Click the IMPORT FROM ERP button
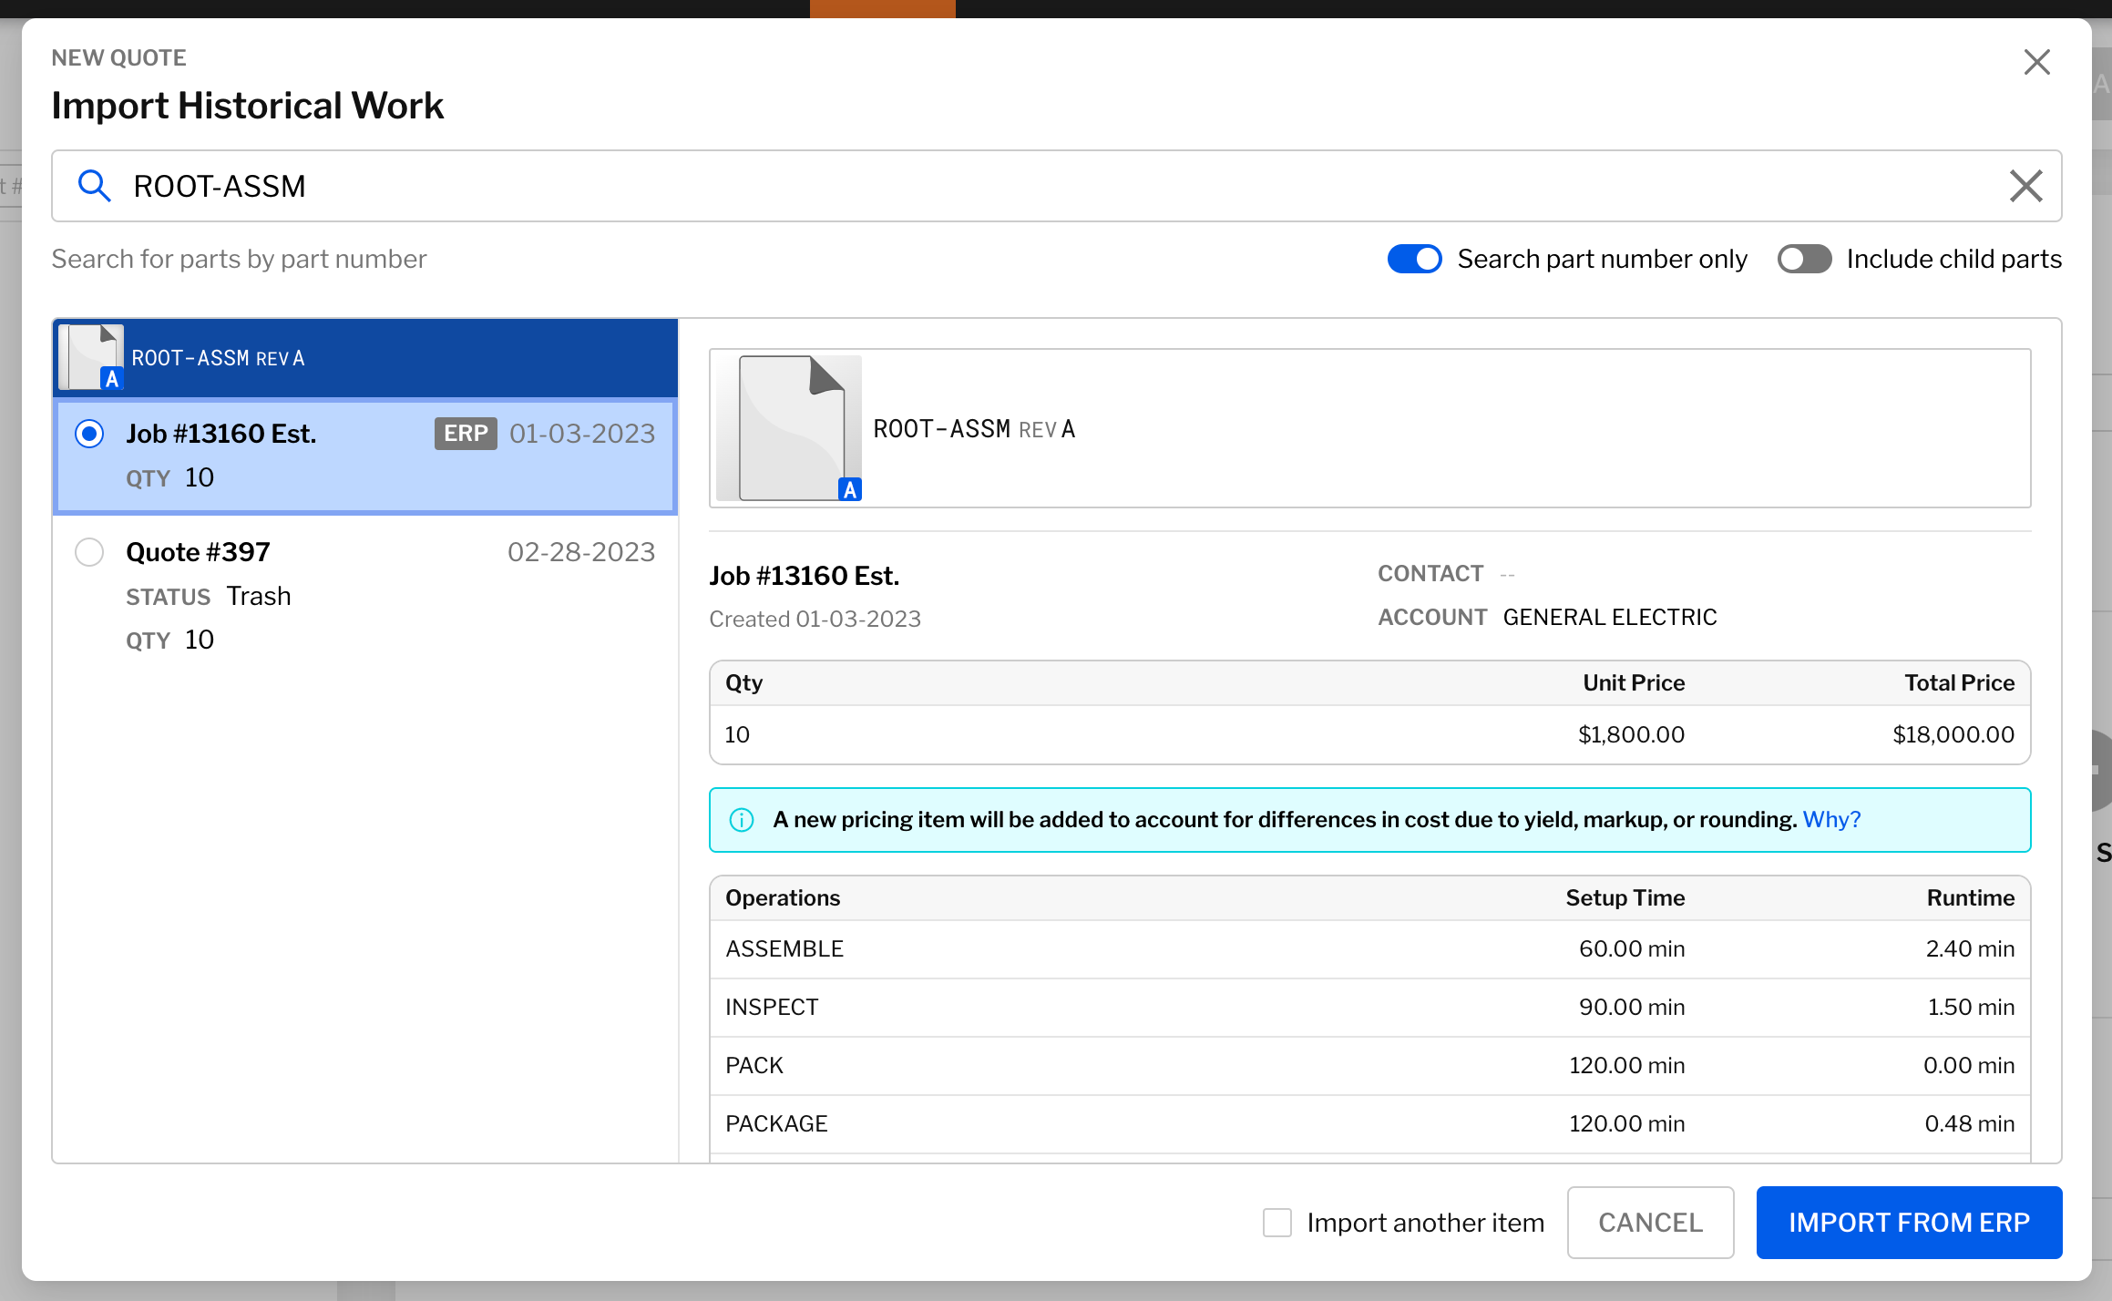 click(1909, 1223)
